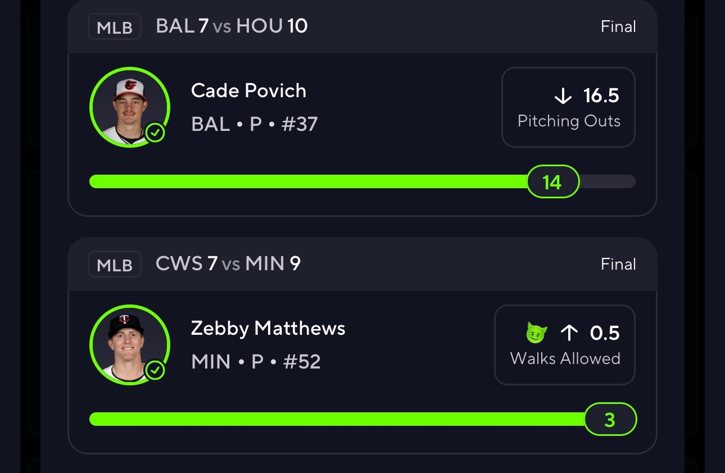Click Zebby Matthews' green checkmark badge
The width and height of the screenshot is (725, 473).
click(x=155, y=371)
